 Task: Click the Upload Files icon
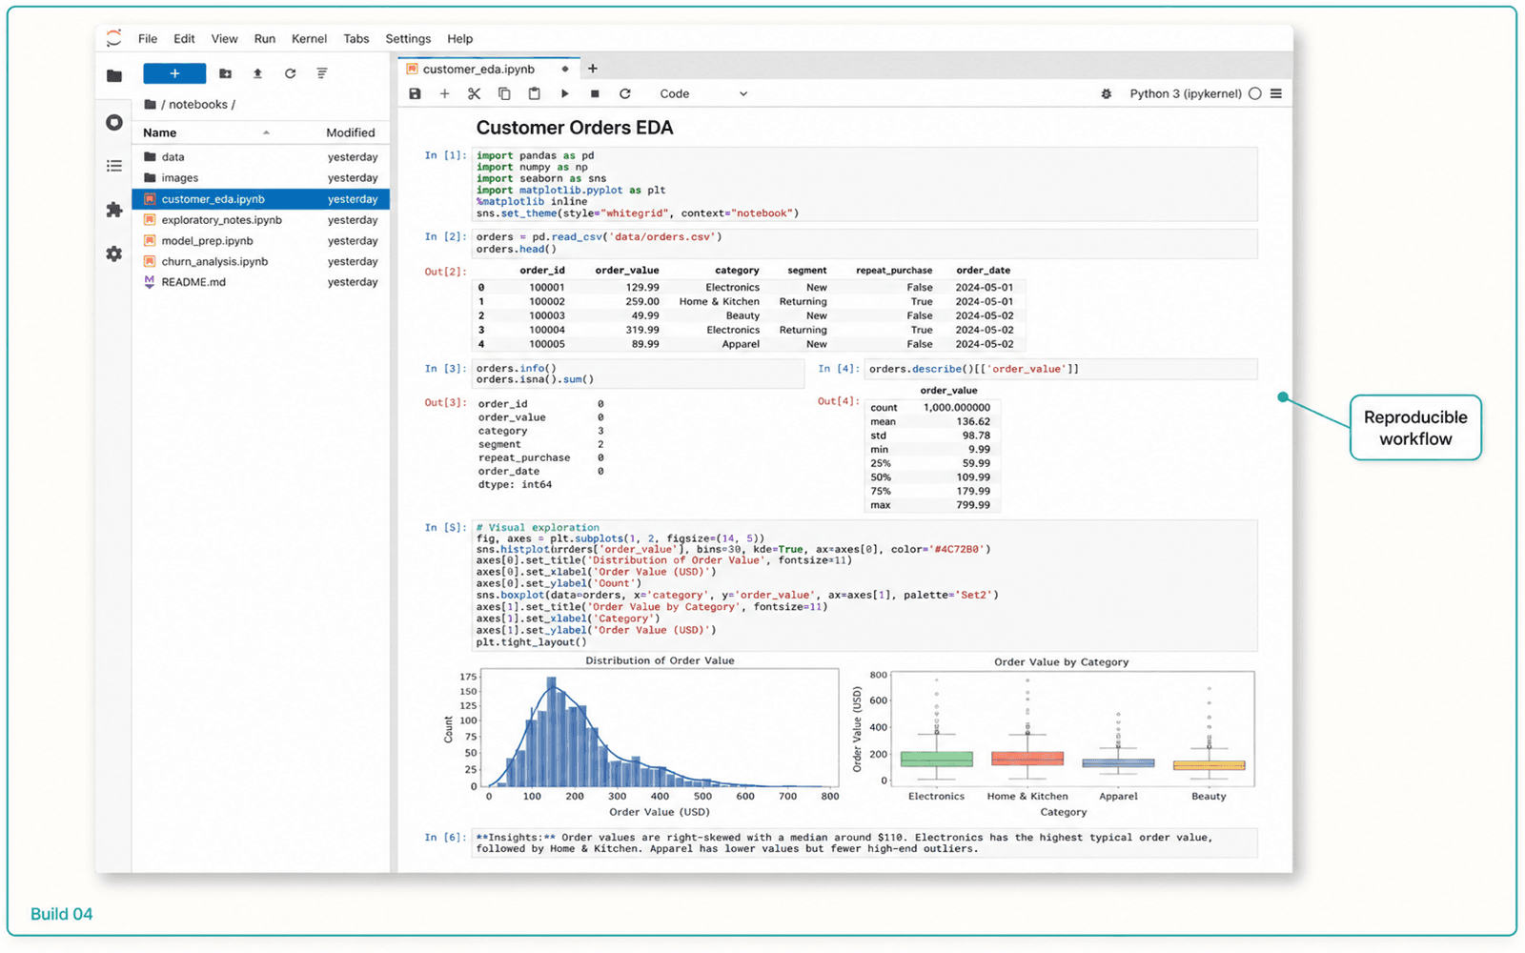(x=257, y=73)
